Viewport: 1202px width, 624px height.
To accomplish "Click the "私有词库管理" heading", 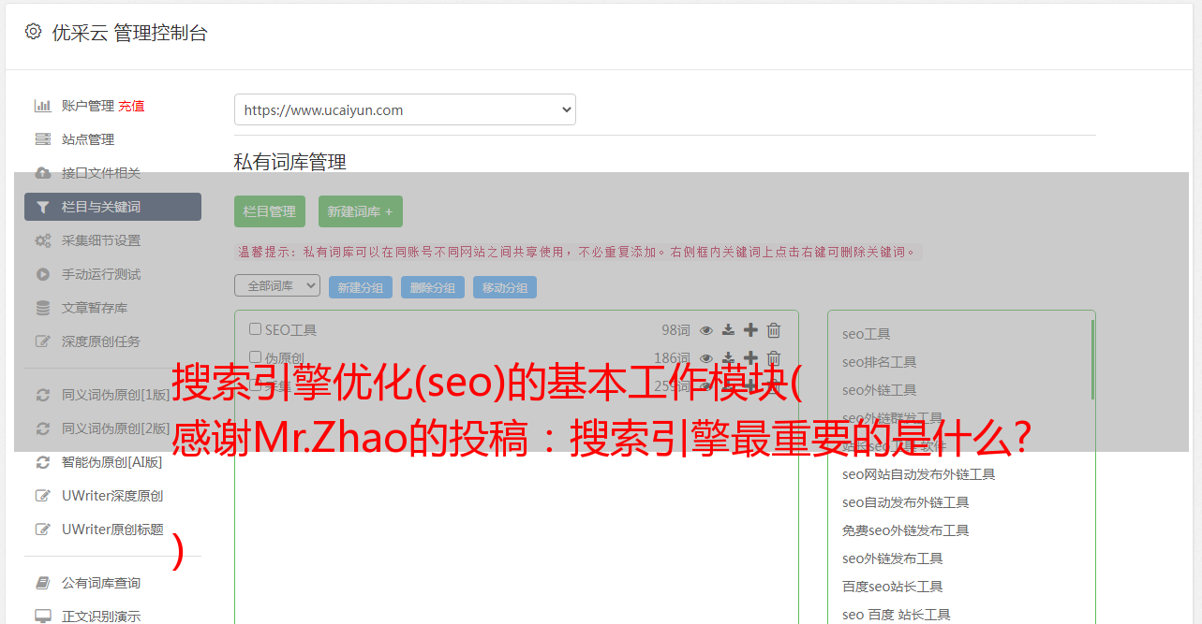I will point(290,162).
